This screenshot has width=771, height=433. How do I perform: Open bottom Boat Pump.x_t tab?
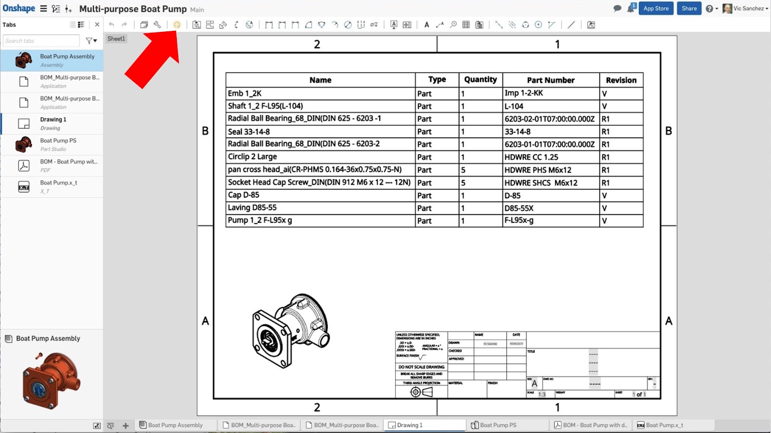pos(673,425)
